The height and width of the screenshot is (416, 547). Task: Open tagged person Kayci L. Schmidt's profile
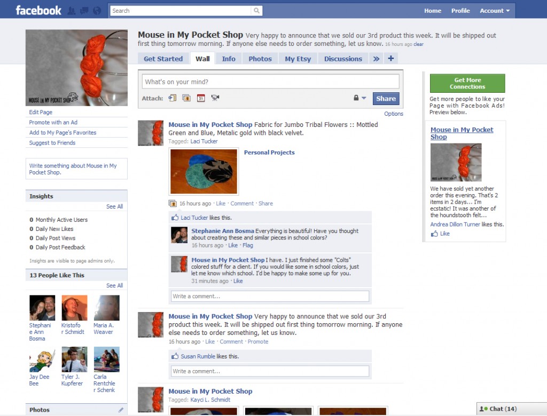click(x=210, y=399)
